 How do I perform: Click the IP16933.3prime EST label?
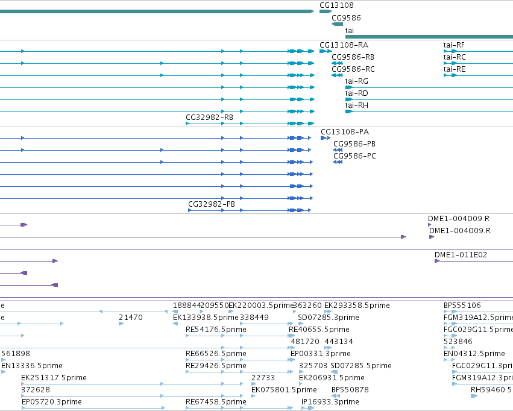(330, 402)
